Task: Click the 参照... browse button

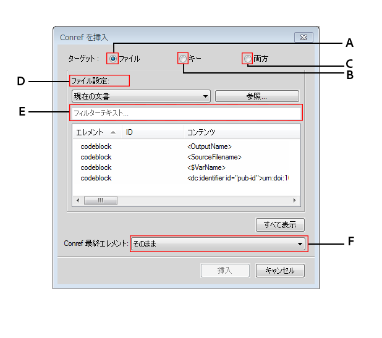Action: [257, 96]
